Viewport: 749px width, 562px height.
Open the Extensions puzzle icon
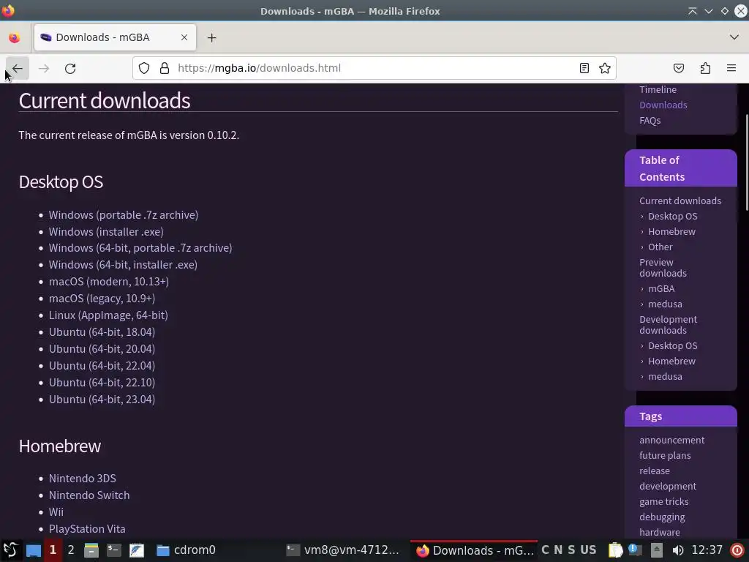coord(705,68)
